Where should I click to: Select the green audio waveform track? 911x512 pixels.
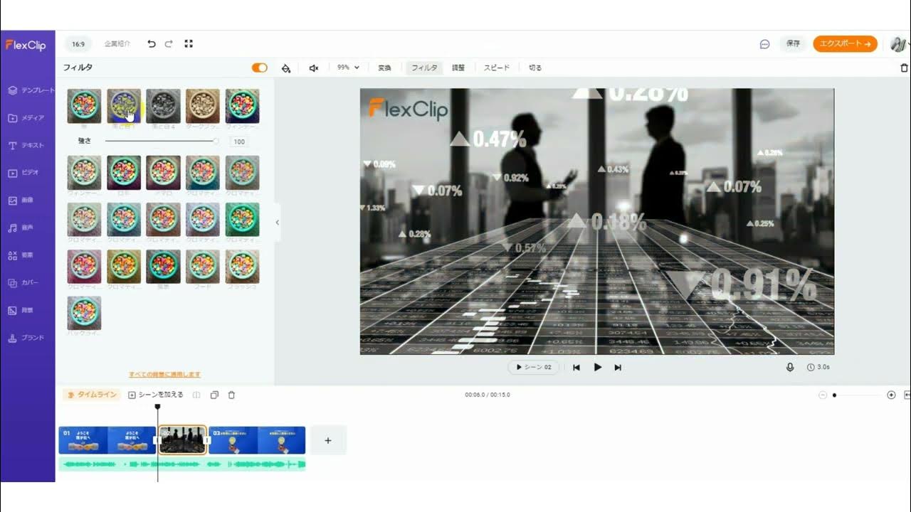click(182, 464)
